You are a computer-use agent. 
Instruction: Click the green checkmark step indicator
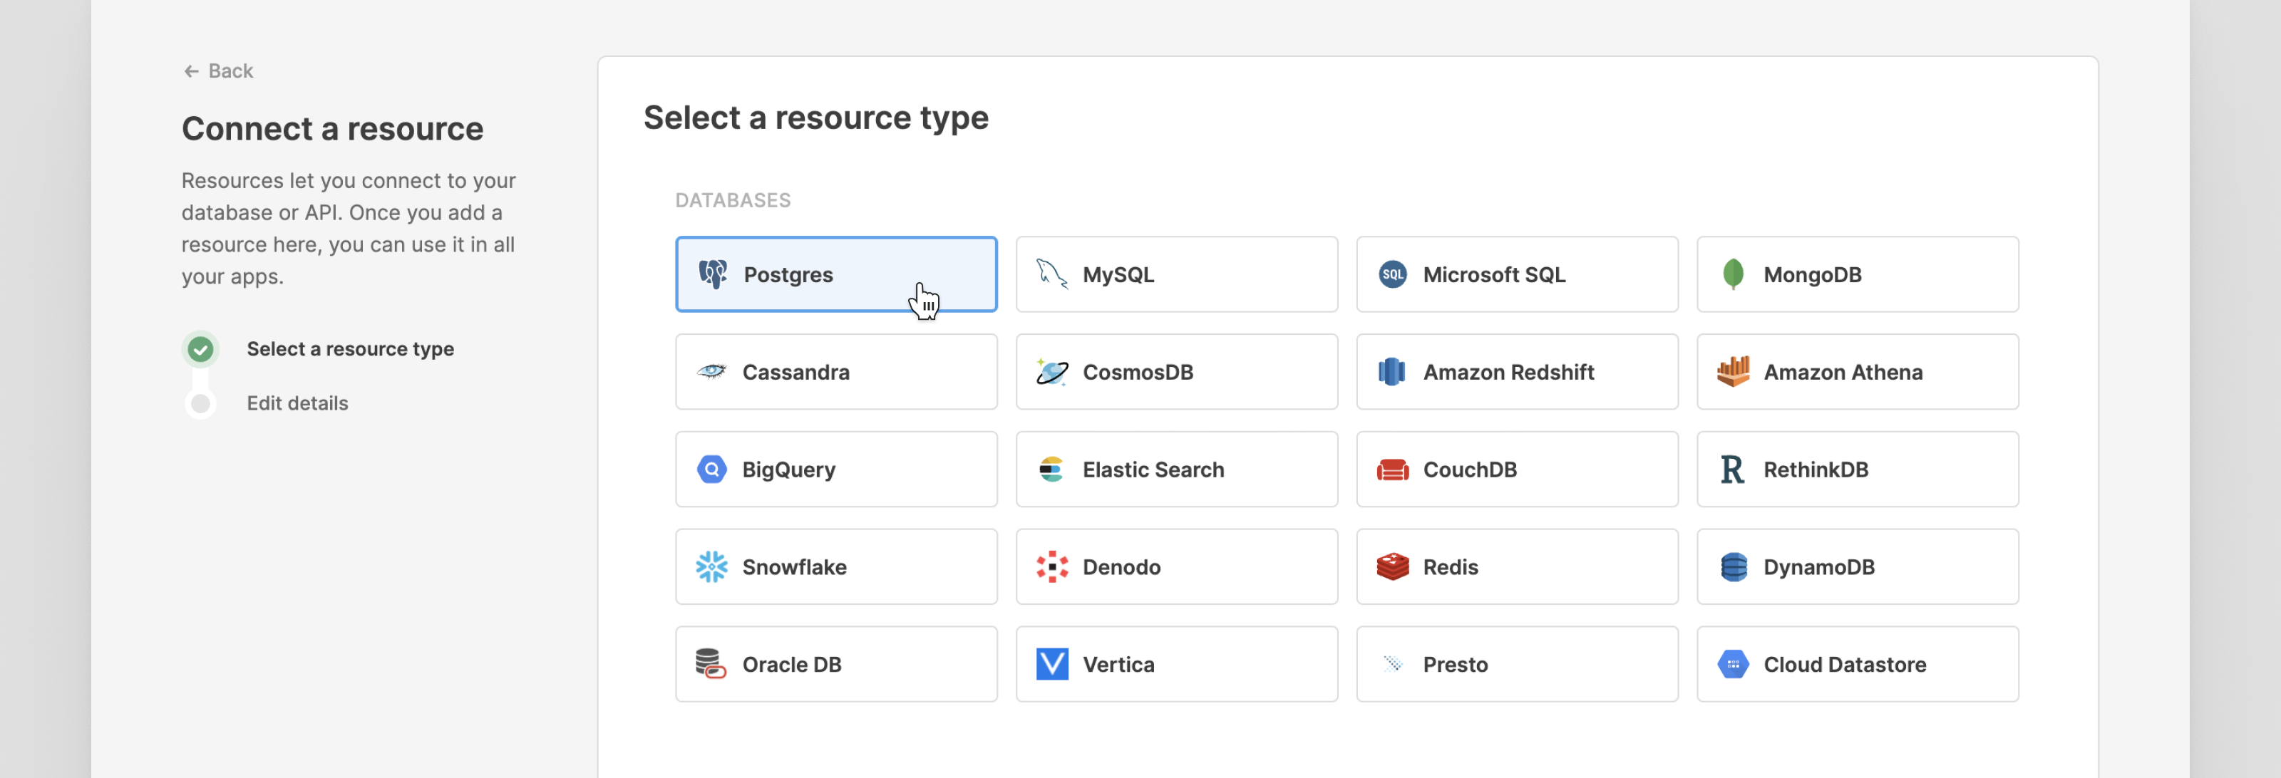pos(201,350)
